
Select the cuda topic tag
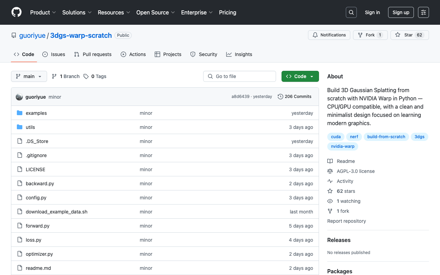[336, 137]
